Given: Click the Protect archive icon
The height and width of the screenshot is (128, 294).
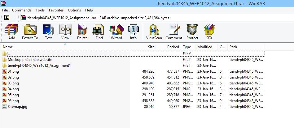Looking at the screenshot, I should 192,30.
